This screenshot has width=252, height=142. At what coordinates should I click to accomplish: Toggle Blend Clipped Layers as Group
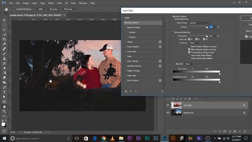click(189, 49)
